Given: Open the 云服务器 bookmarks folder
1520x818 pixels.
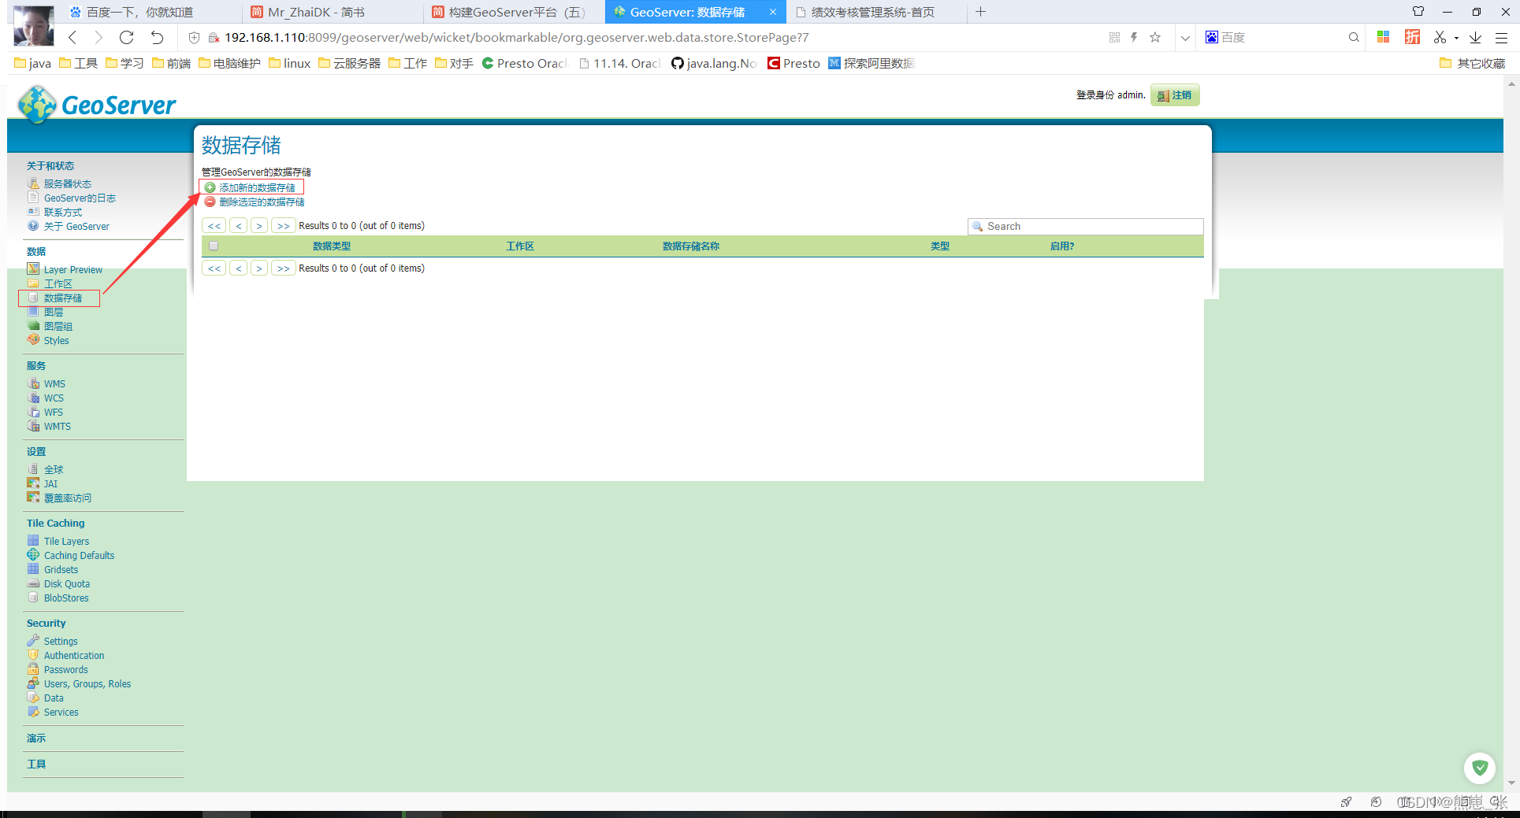Looking at the screenshot, I should coord(349,63).
